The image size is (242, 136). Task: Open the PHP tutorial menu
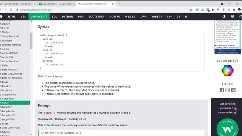pos(81,17)
